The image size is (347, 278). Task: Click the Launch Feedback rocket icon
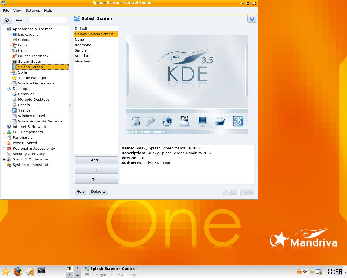(x=14, y=56)
